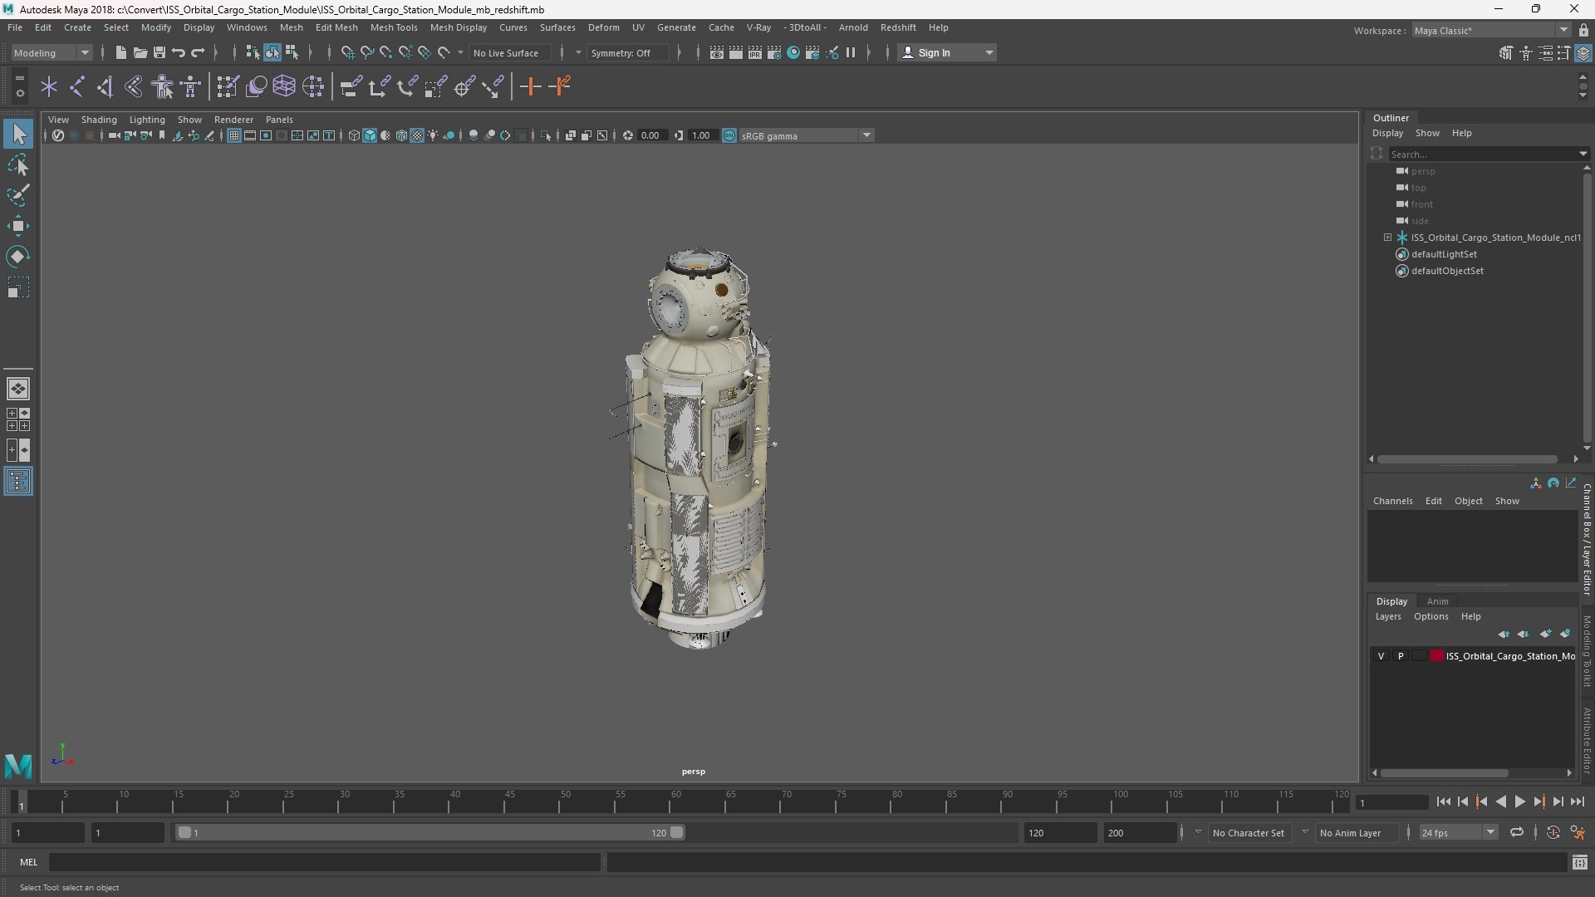Open a scene file icon
Viewport: 1595px width, 897px height.
coord(140,52)
